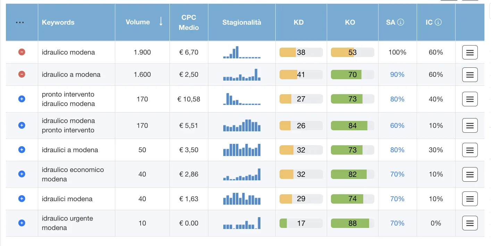Click the KO bar showing 88
Image resolution: width=491 pixels, height=246 pixels.
[x=352, y=223]
